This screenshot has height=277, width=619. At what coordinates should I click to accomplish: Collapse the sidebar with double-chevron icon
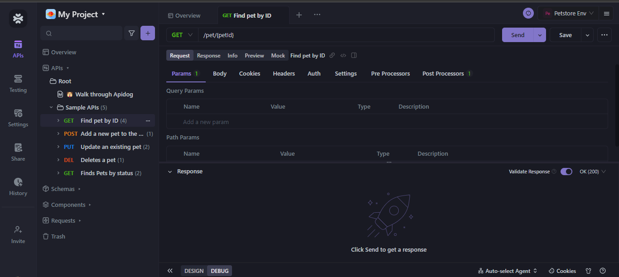[170, 271]
